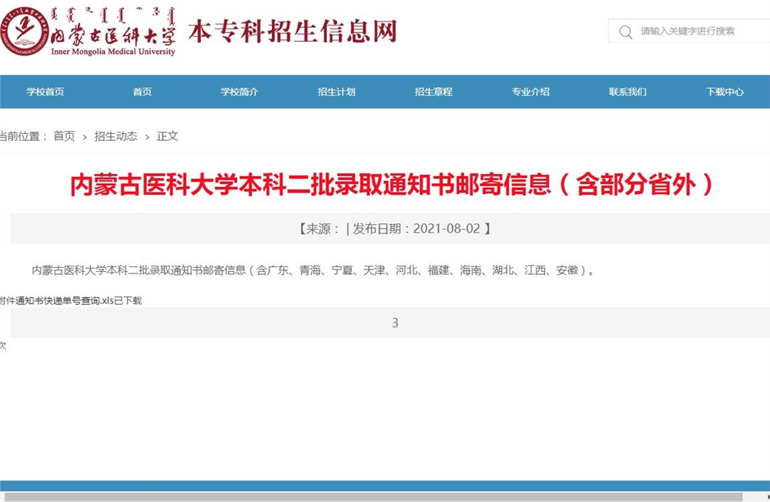Viewport: 770px width, 502px height.
Task: Open the 联系我们 menu item
Action: coord(628,92)
